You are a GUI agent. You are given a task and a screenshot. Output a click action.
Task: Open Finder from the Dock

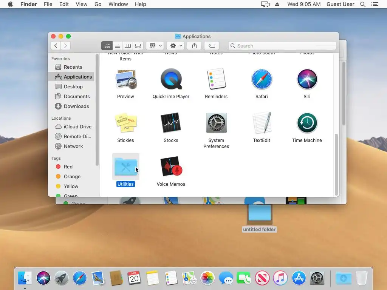[25, 278]
